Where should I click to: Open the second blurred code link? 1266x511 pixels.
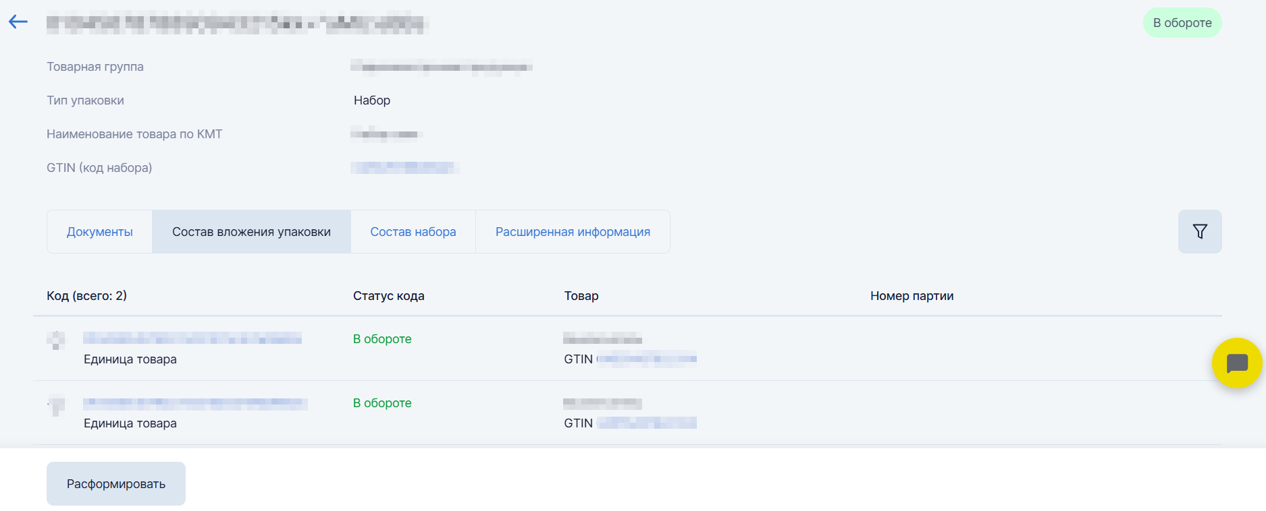tap(195, 403)
